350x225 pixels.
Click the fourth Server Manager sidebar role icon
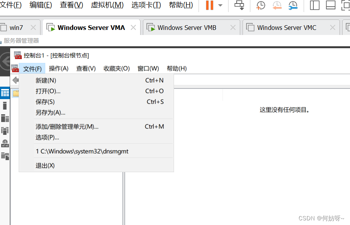pos(5,131)
